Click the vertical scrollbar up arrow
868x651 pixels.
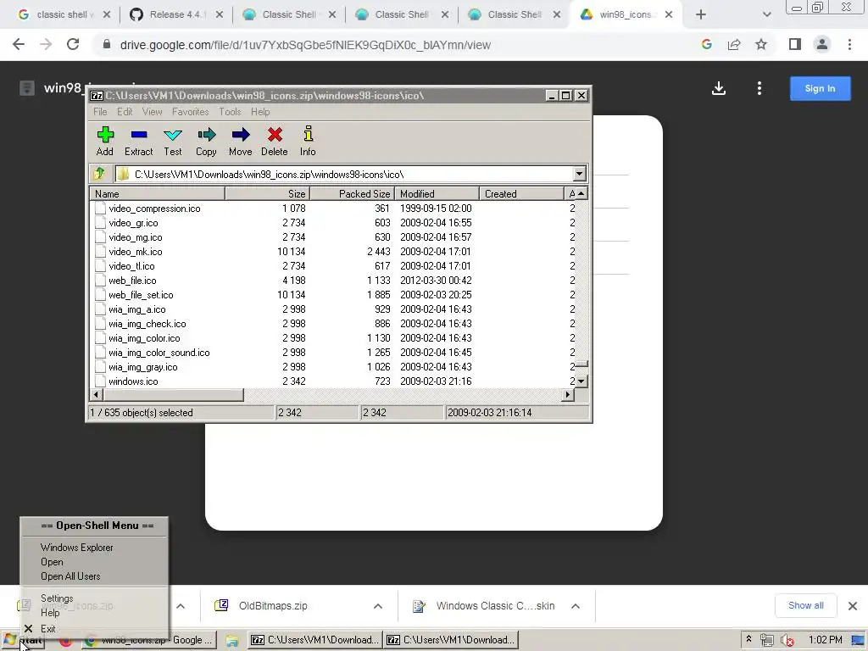tap(581, 193)
